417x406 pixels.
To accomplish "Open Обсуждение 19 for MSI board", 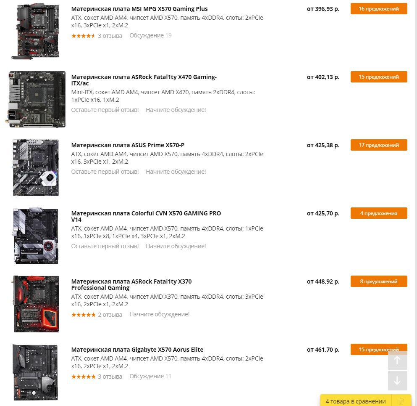I will tap(150, 35).
